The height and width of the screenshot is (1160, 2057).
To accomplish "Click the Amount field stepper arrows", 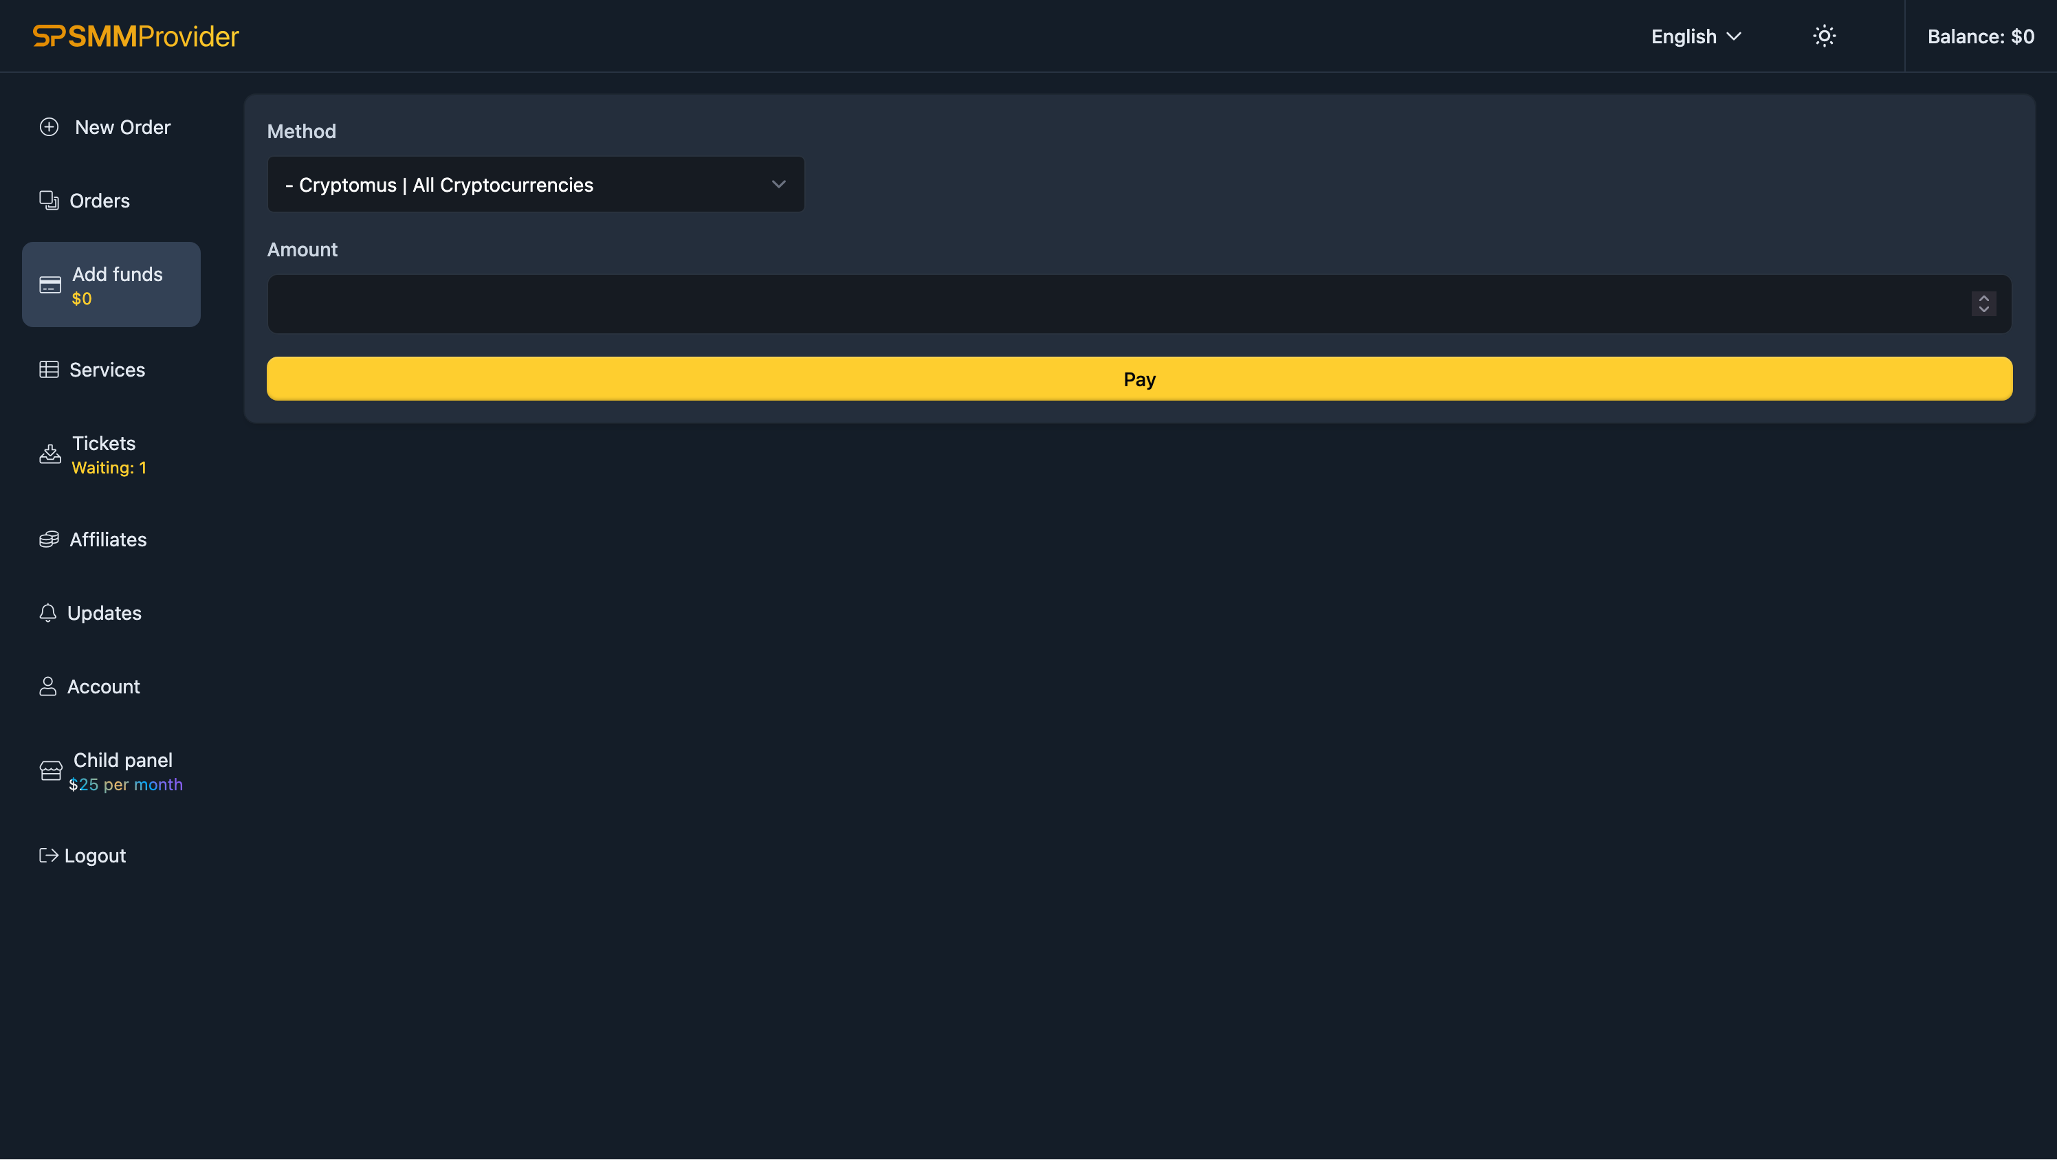I will click(1983, 303).
